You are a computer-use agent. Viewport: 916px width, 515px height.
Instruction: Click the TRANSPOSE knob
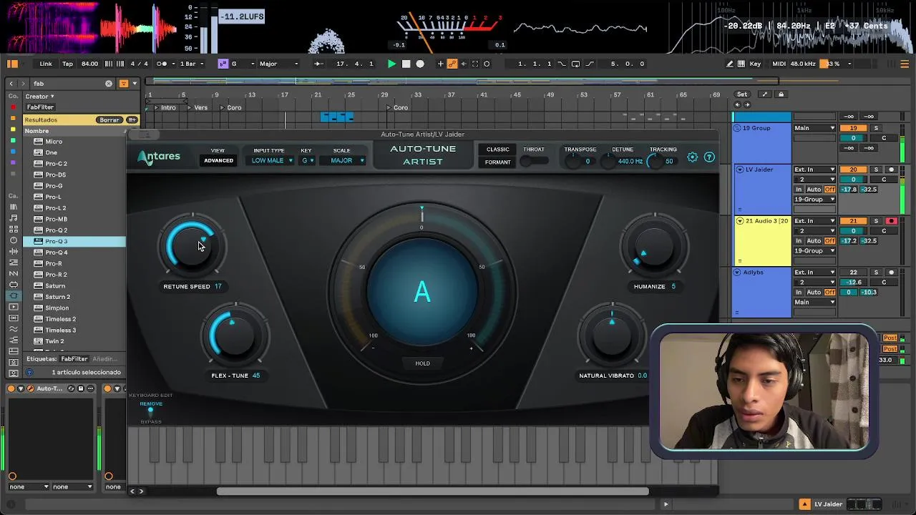(574, 161)
